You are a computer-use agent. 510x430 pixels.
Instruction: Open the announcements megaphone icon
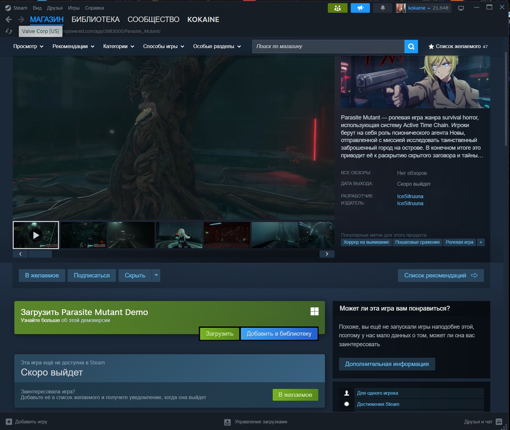coord(360,8)
